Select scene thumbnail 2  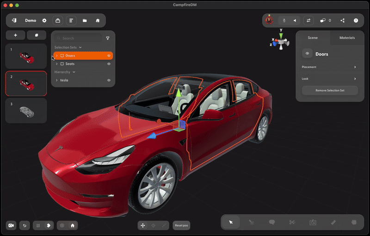click(26, 84)
